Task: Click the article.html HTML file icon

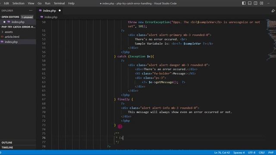Action: pyautogui.click(x=2, y=37)
